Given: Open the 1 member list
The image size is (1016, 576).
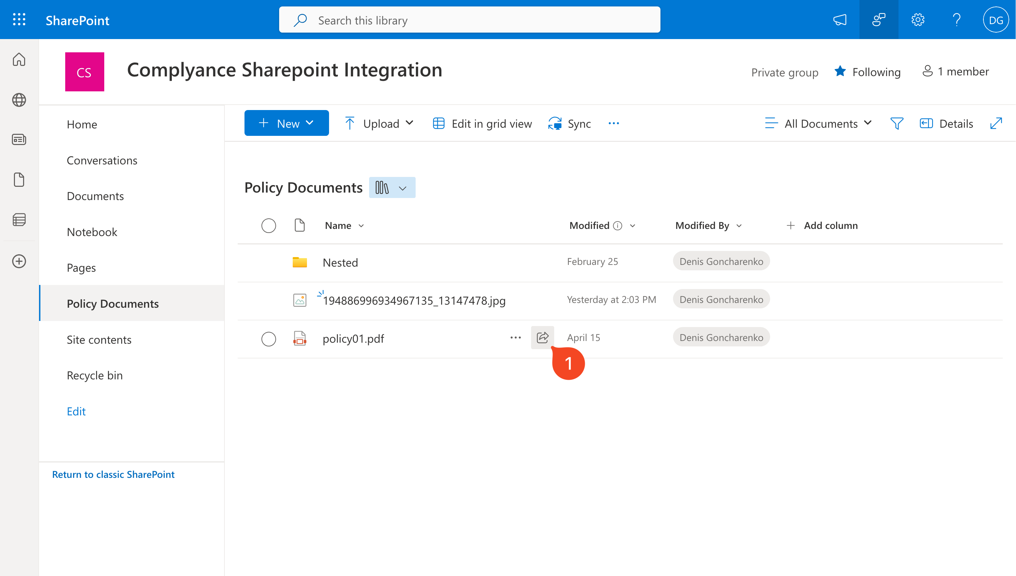Looking at the screenshot, I should point(955,71).
